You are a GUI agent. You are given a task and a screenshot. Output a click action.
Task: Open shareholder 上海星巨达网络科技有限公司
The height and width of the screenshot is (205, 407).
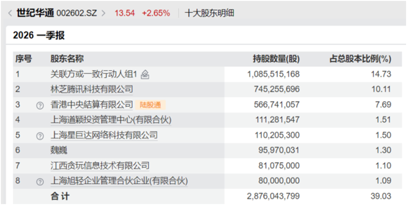click(104, 135)
